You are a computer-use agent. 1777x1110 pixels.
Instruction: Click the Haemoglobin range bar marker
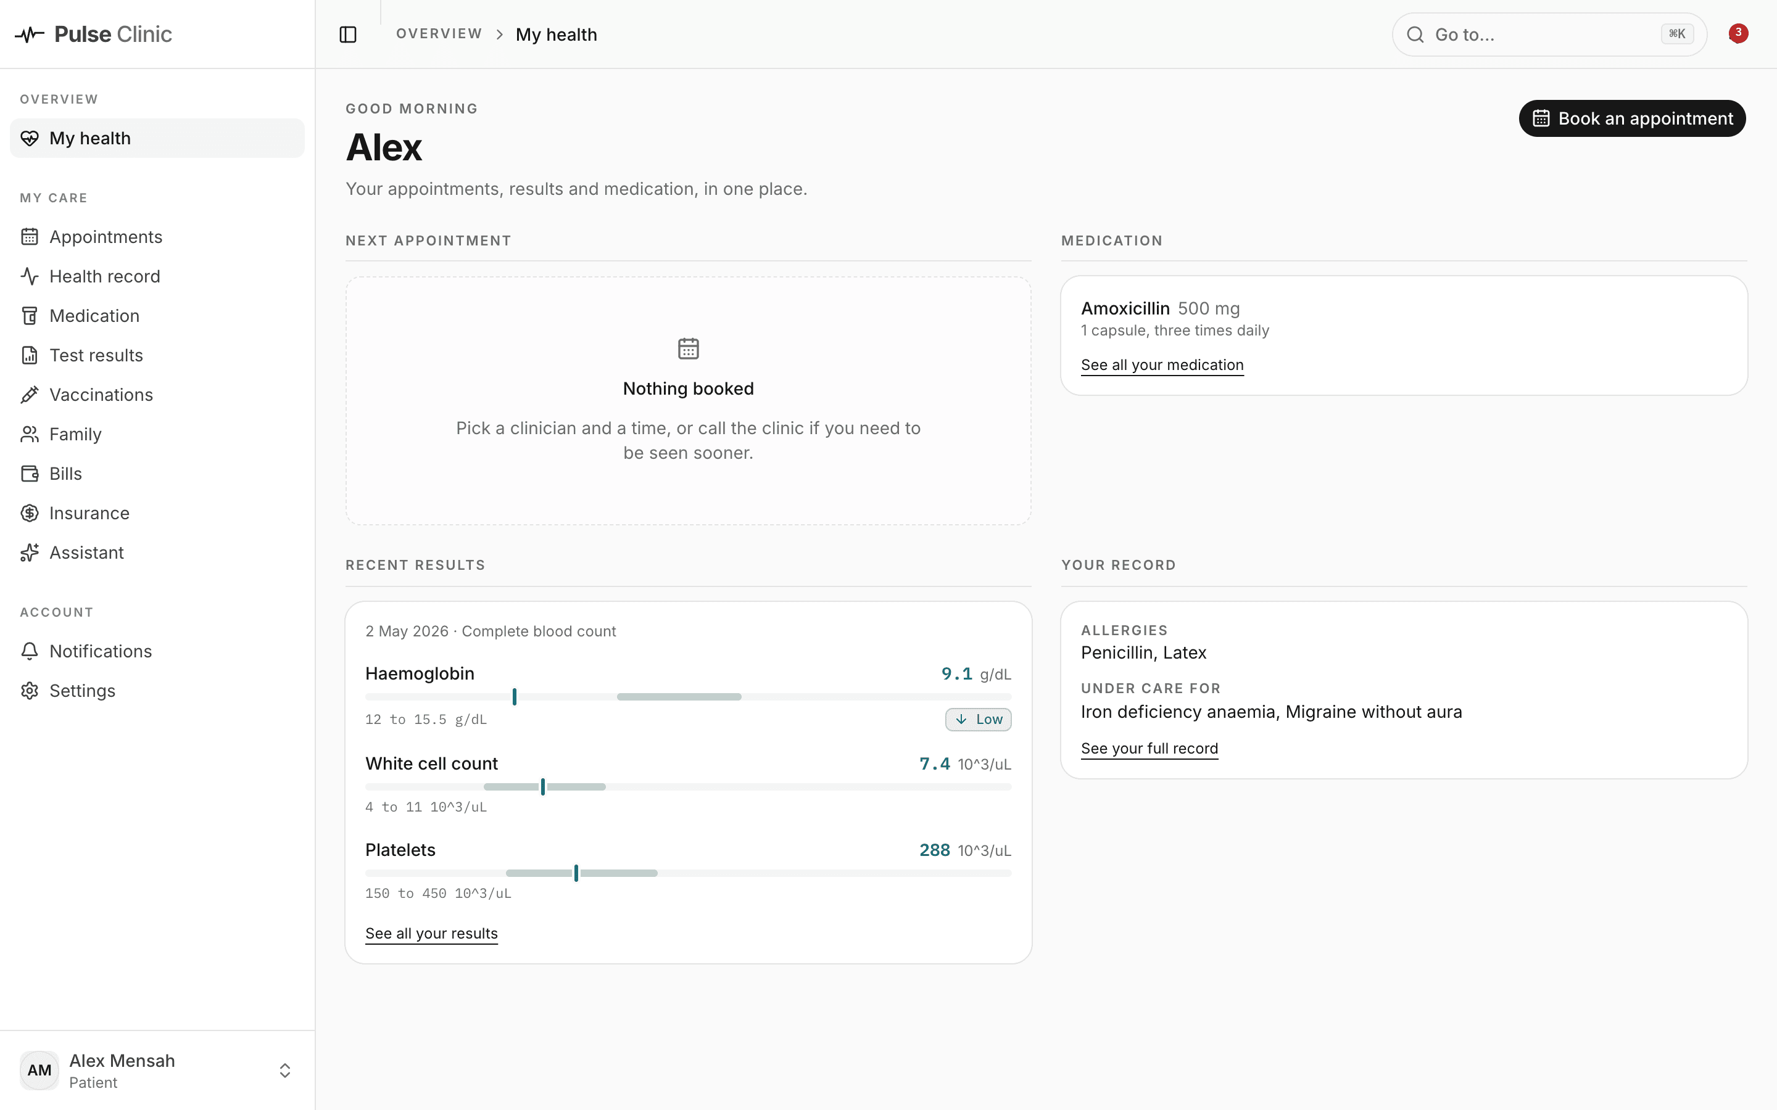[x=514, y=697]
